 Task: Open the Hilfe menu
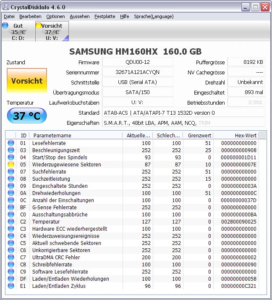tap(124, 17)
